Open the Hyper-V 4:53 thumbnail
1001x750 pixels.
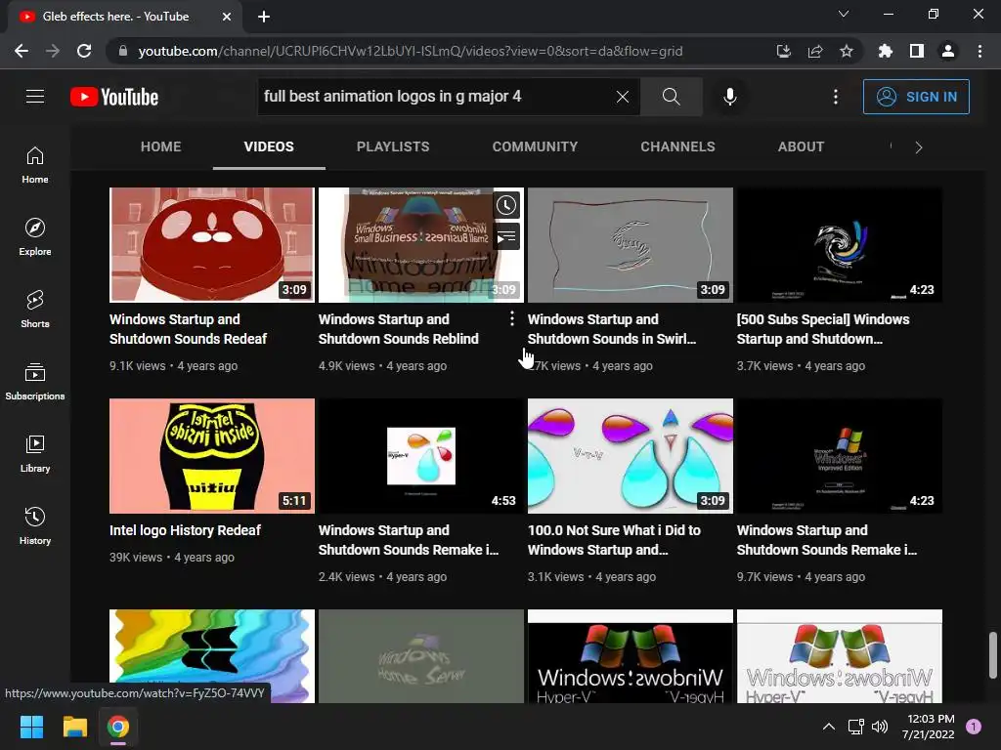(x=421, y=456)
